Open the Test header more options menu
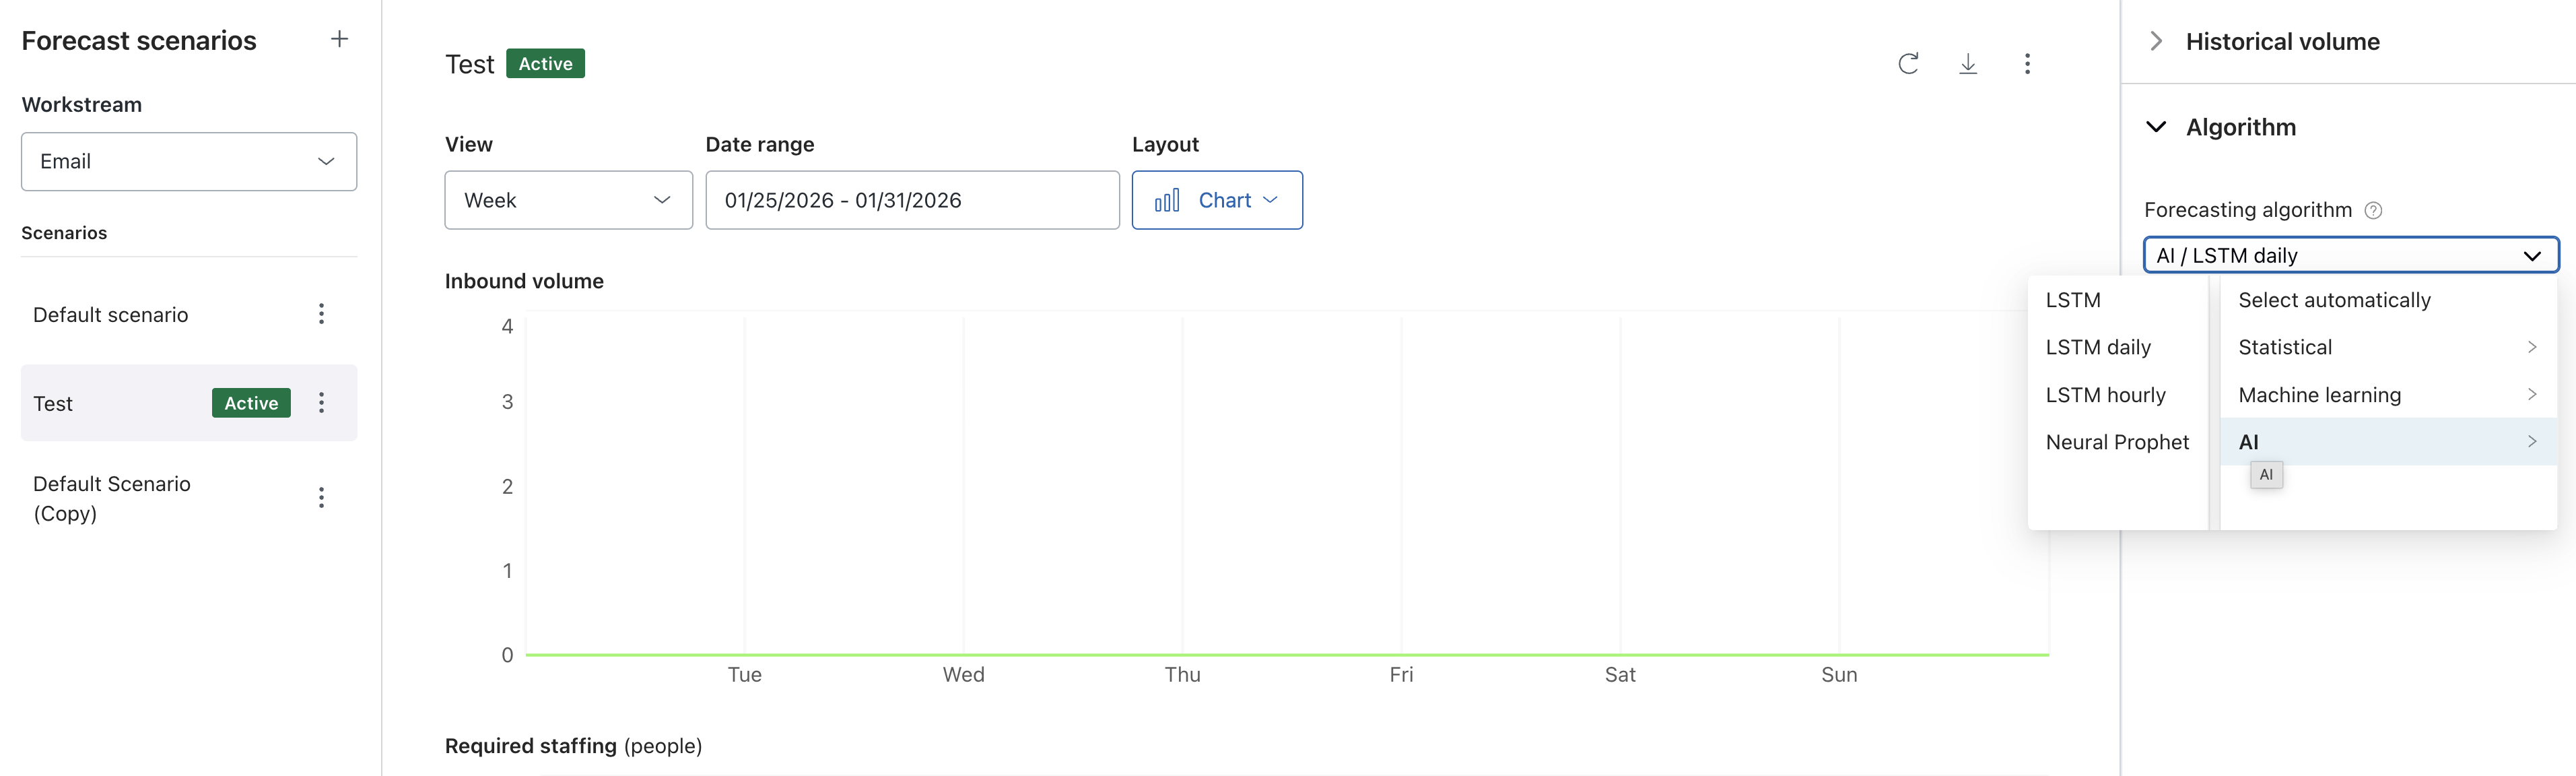The height and width of the screenshot is (776, 2576). tap(2027, 64)
